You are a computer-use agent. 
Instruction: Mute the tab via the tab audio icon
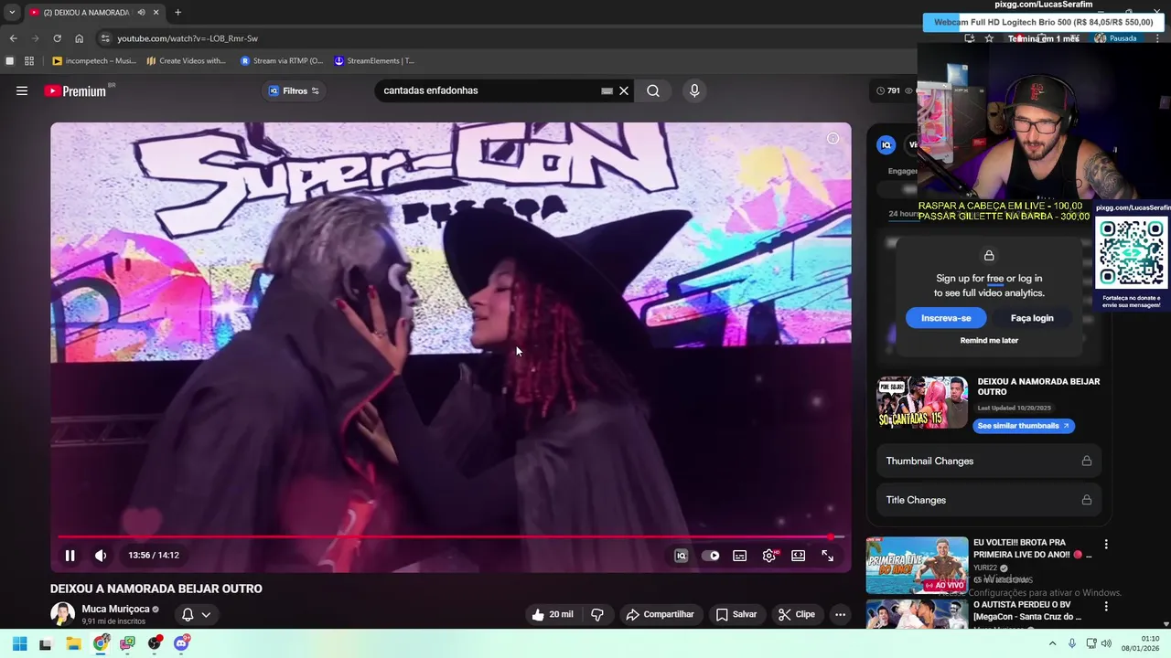[141, 12]
